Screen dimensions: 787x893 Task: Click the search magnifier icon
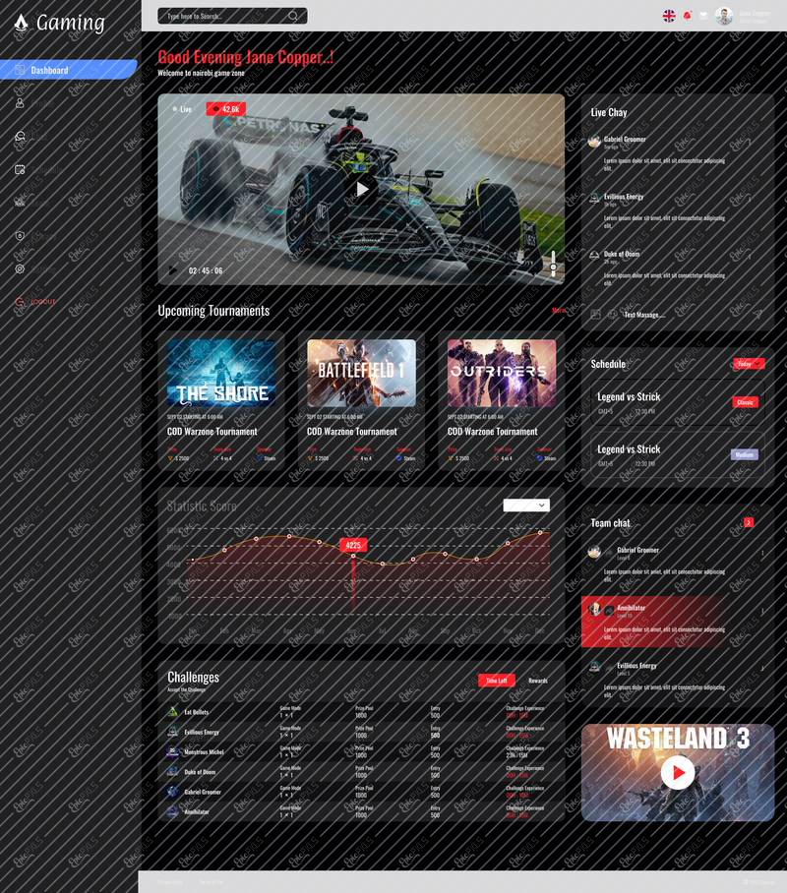coord(293,16)
